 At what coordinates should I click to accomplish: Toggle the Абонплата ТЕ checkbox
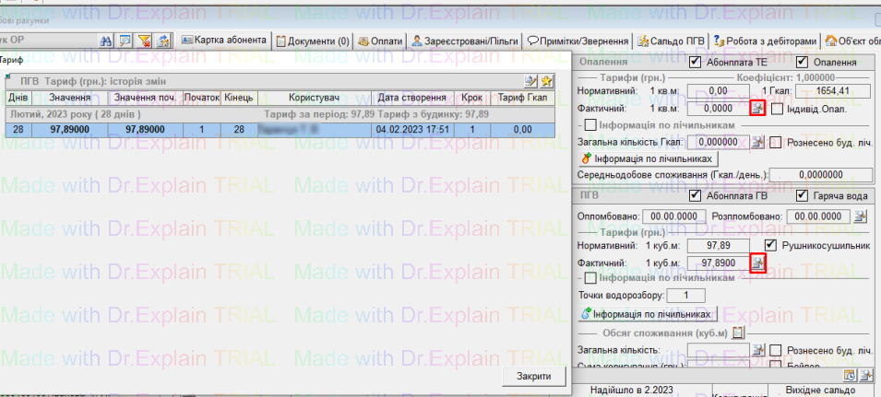(696, 62)
